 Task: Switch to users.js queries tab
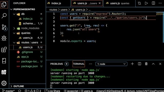(x=119, y=3)
